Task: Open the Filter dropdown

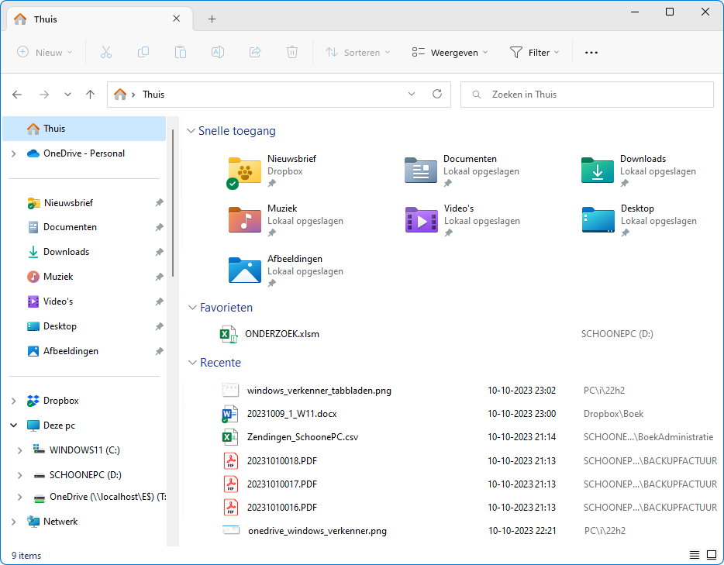Action: [535, 52]
